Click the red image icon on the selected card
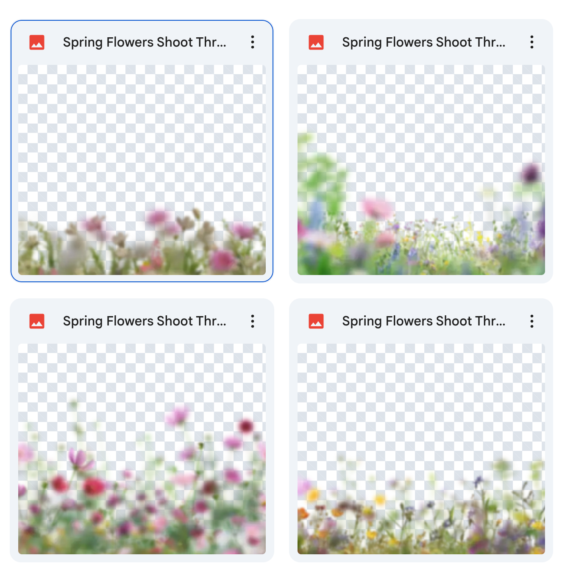562x567 pixels. [x=37, y=42]
